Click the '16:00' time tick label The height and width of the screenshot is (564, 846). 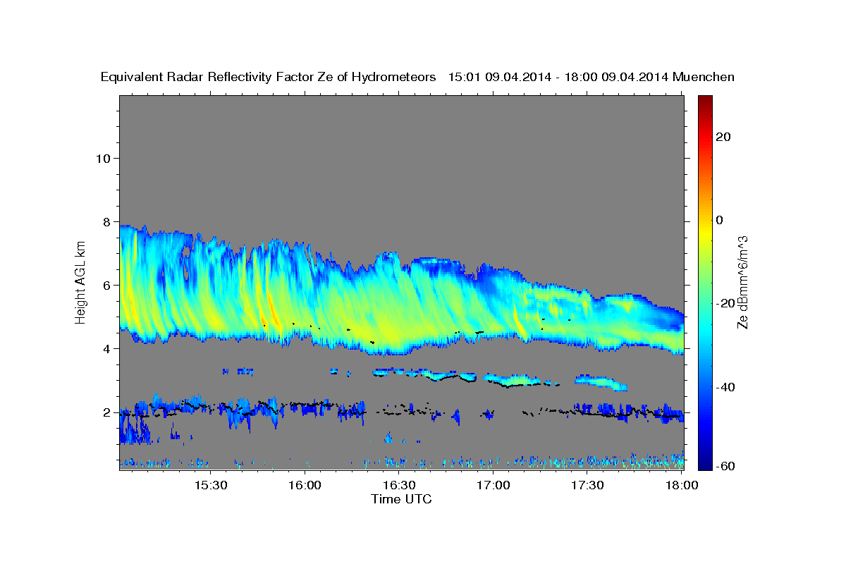click(305, 486)
